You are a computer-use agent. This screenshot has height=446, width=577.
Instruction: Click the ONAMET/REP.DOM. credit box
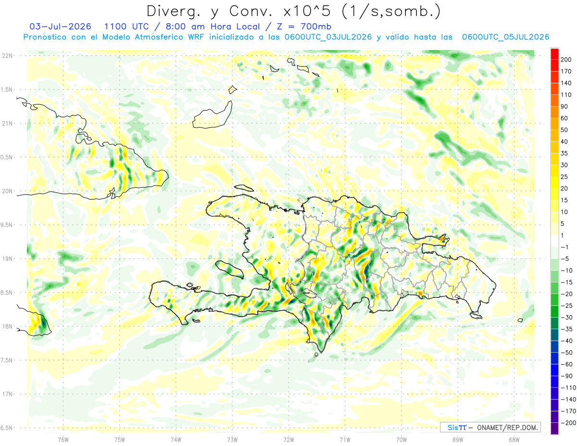490,427
